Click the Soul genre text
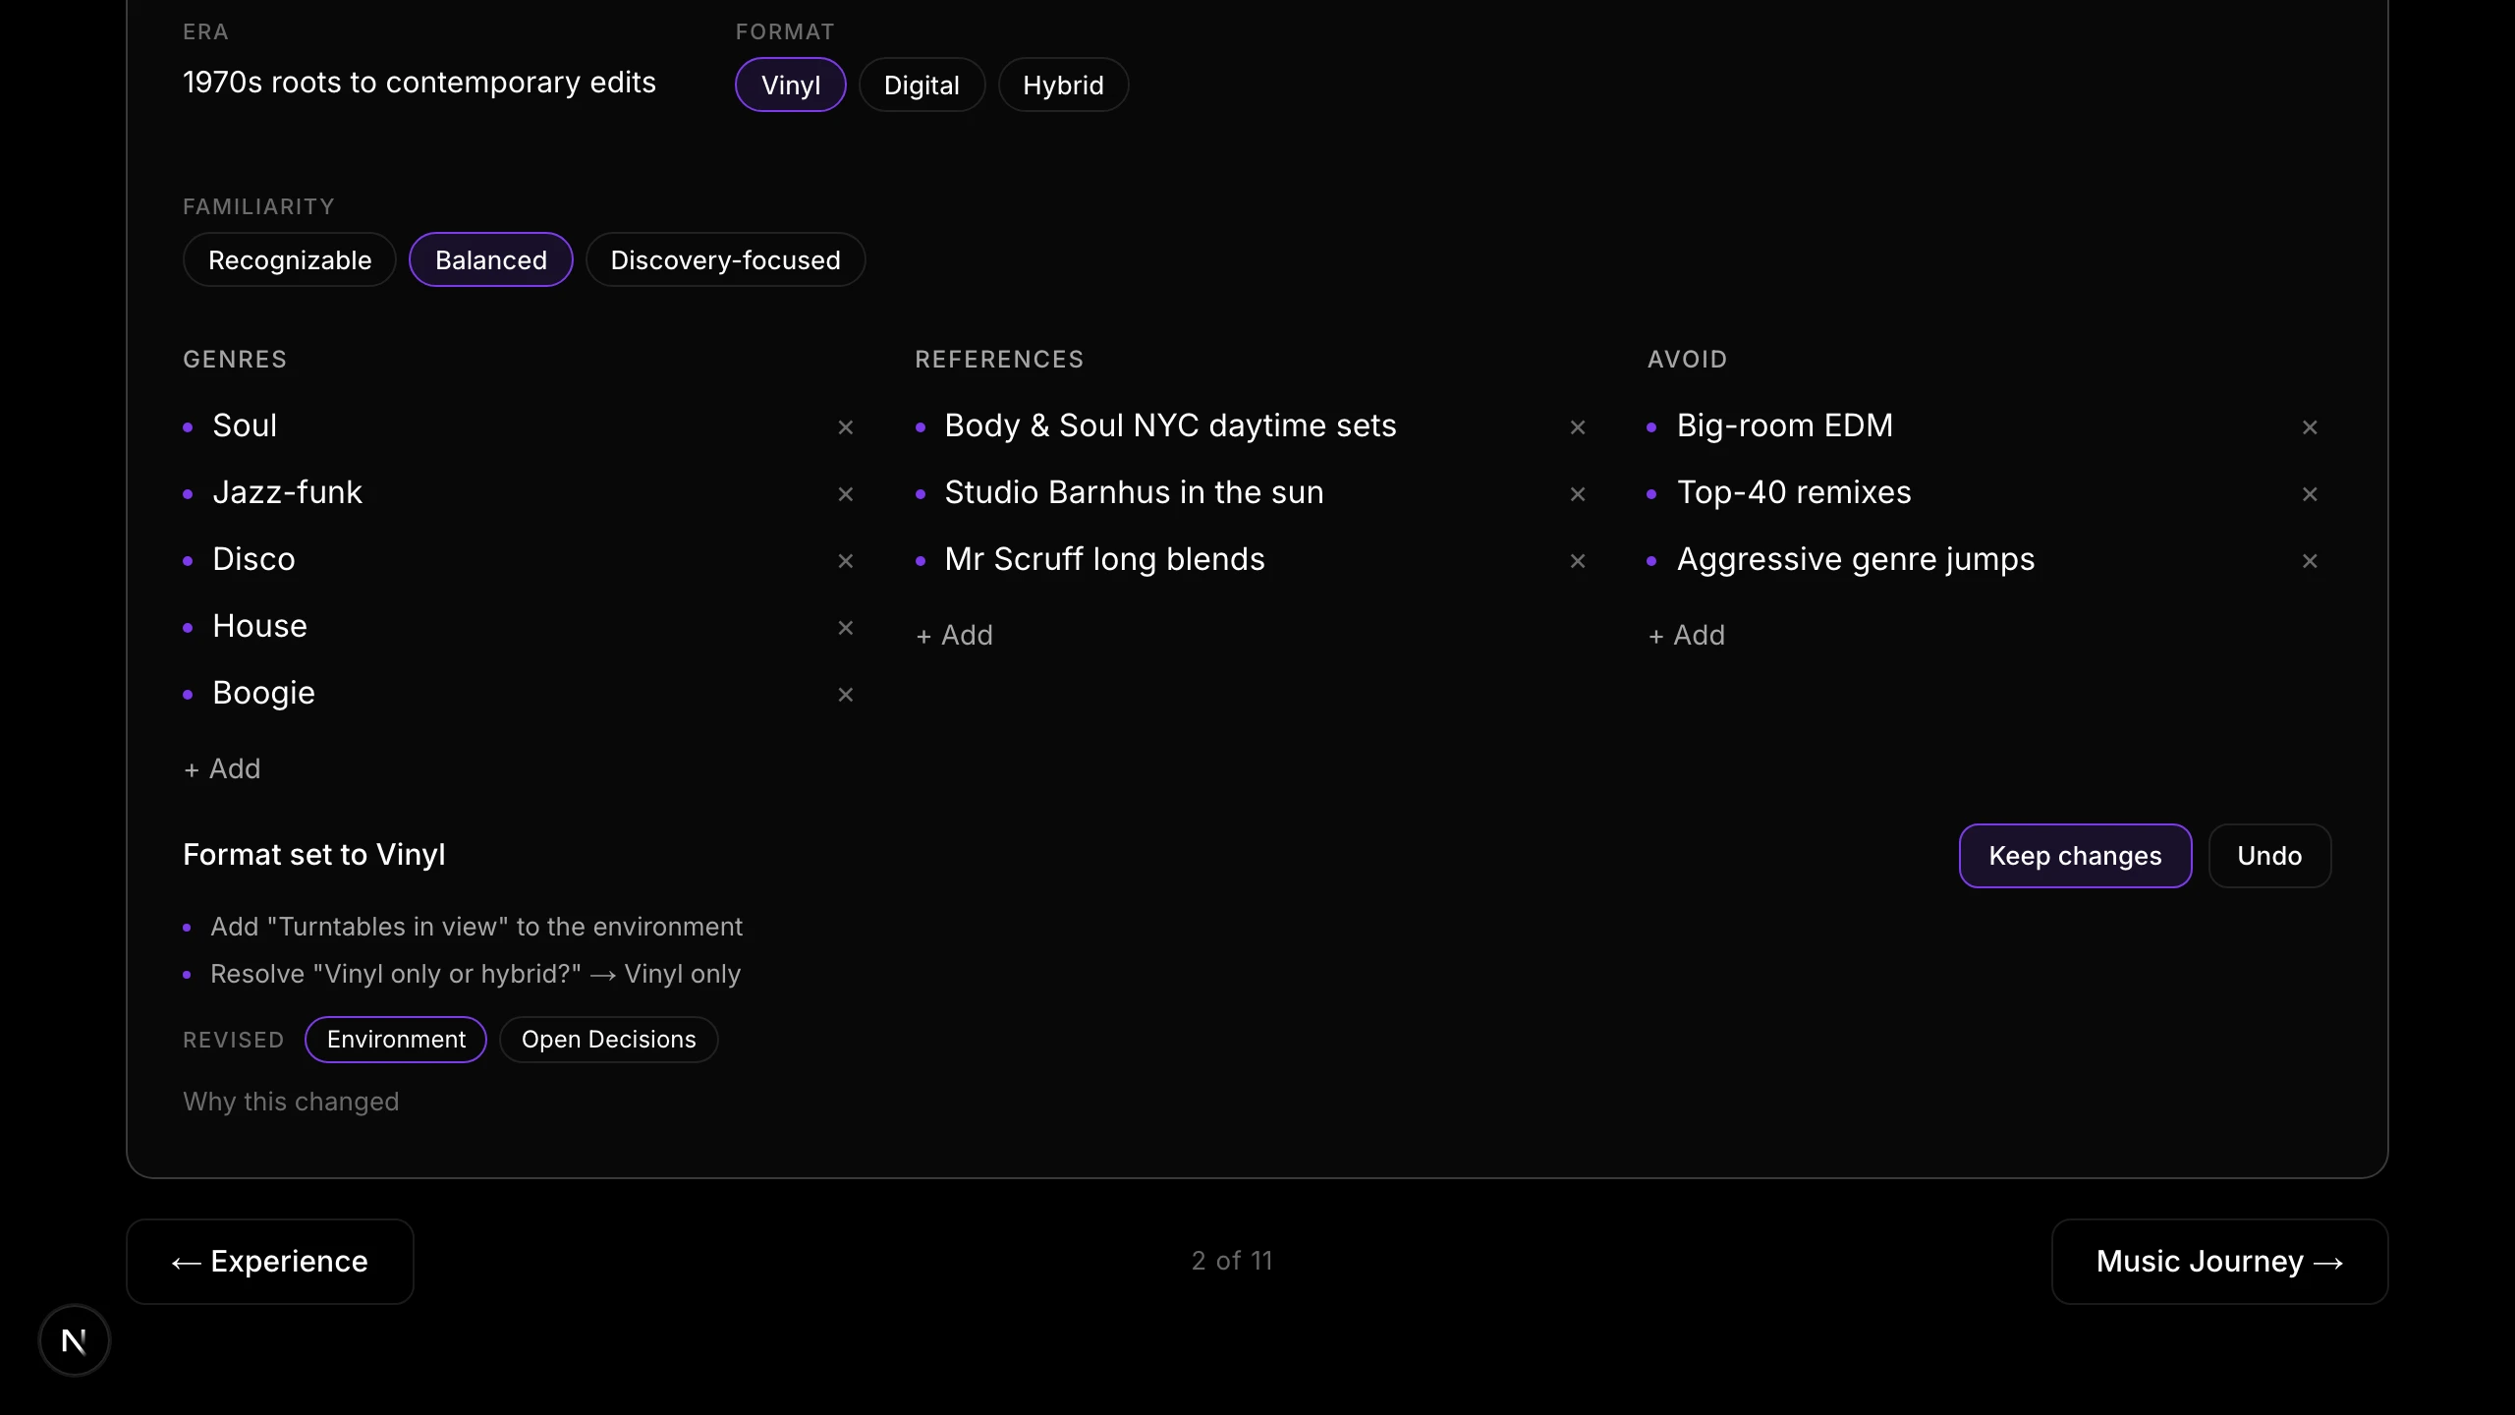 [245, 425]
